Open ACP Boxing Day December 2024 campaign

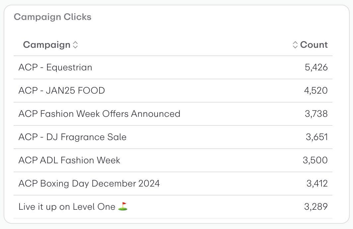[89, 184]
